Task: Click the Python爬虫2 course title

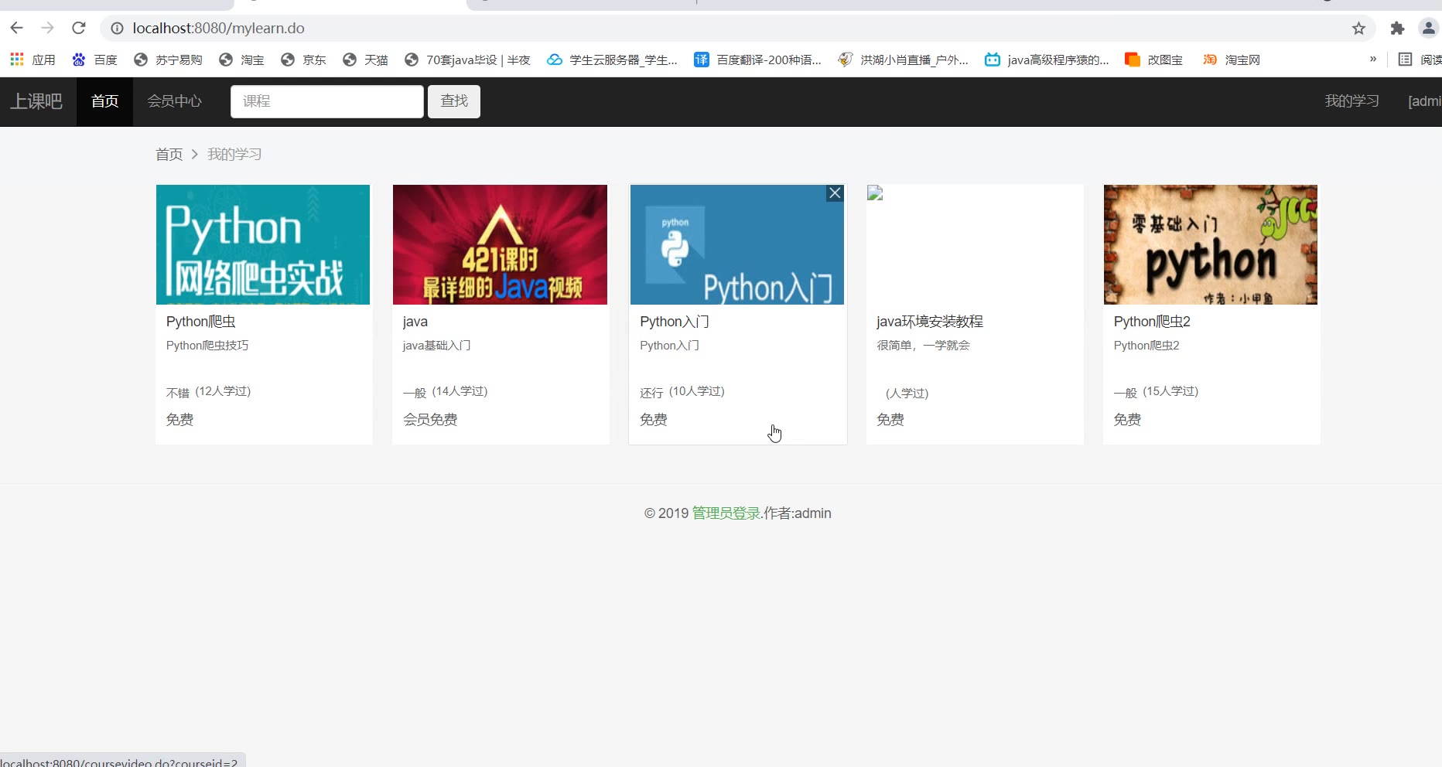Action: coord(1152,322)
